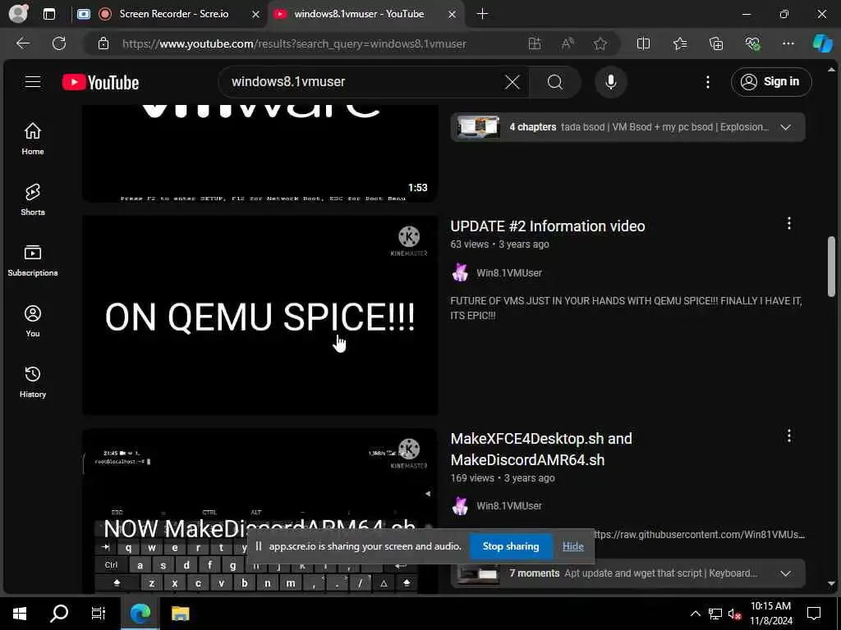View site information lock icon
The height and width of the screenshot is (630, 841).
coord(103,44)
